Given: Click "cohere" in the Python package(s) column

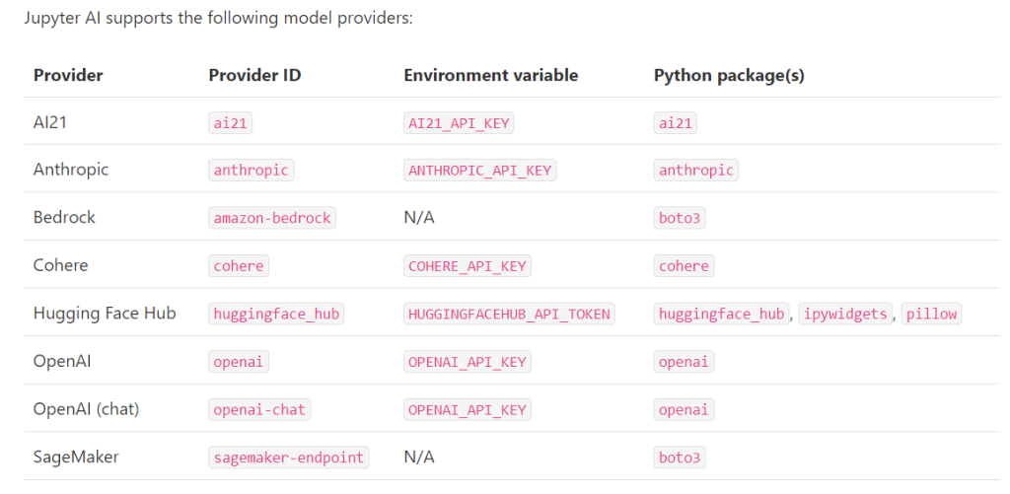Looking at the screenshot, I should point(685,266).
